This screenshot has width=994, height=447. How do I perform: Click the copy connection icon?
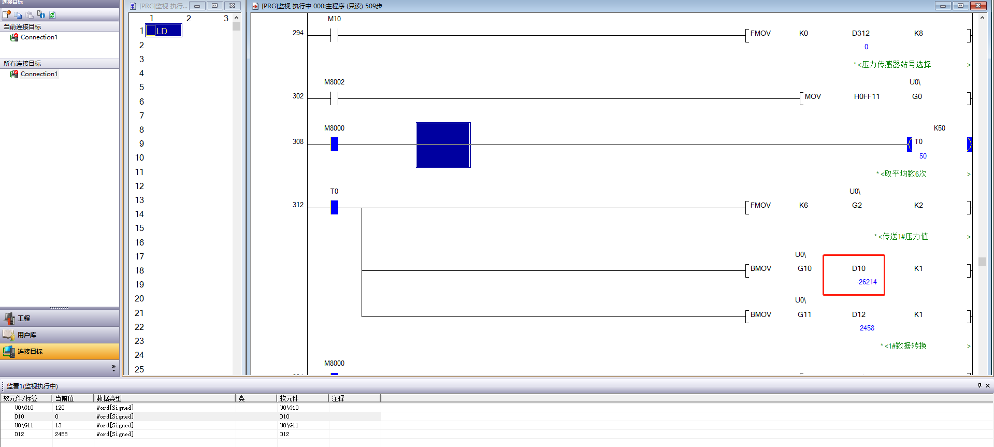[x=18, y=15]
